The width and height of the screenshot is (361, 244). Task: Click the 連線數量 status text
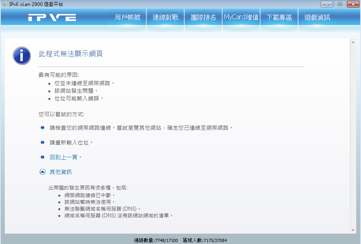tap(156, 240)
